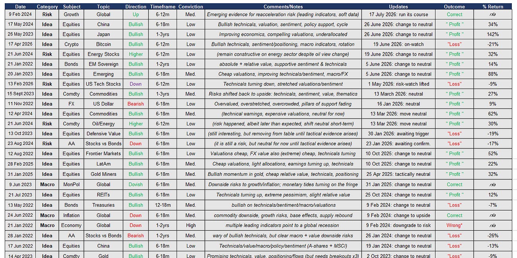Click the Direction column header
The image size is (517, 258).
[x=136, y=6]
